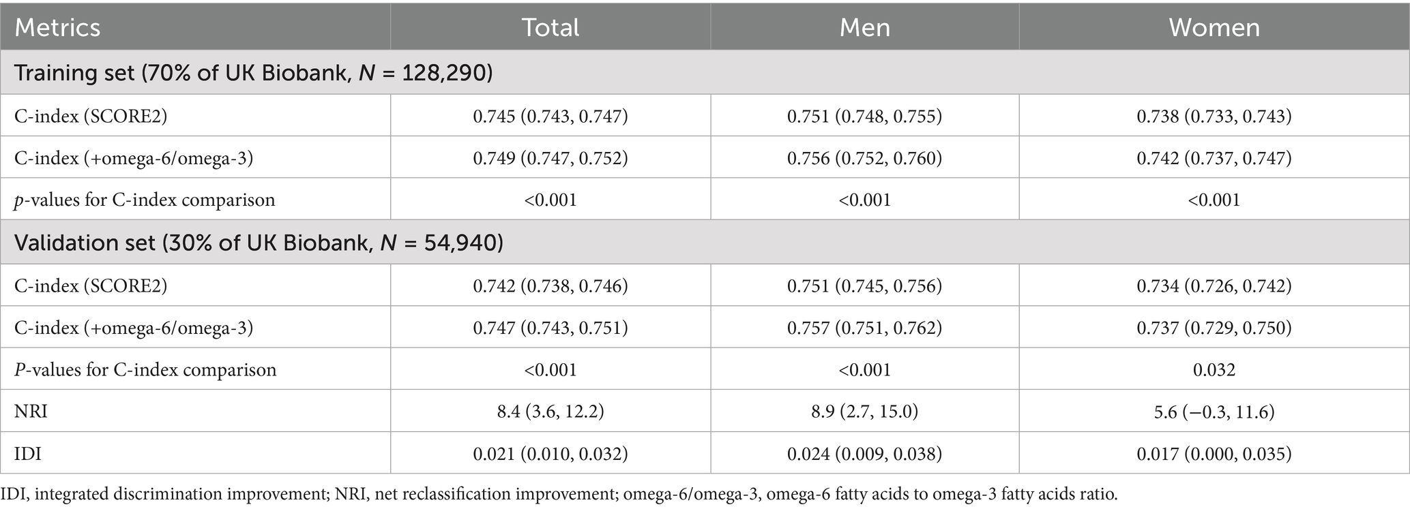The image size is (1410, 509).
Task: Click the Women p-value cell showing 0.032
Action: (1214, 370)
